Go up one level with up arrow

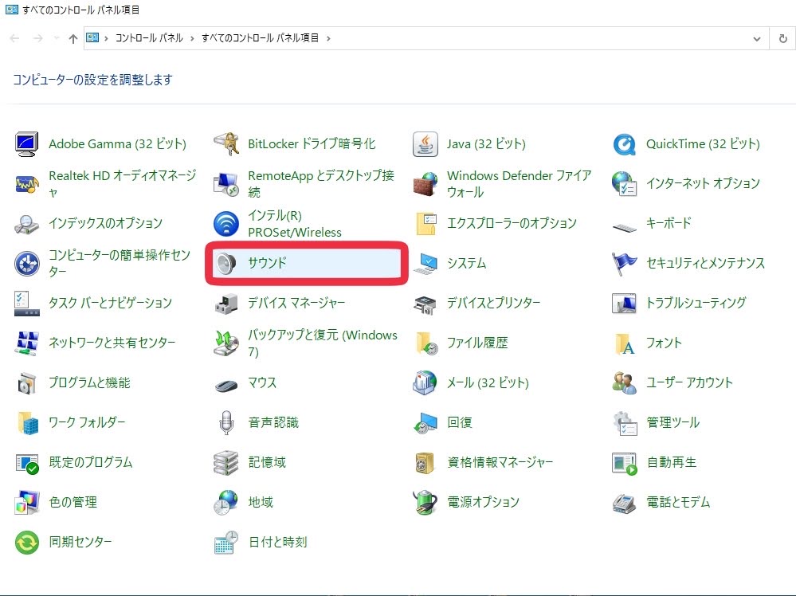pos(73,38)
